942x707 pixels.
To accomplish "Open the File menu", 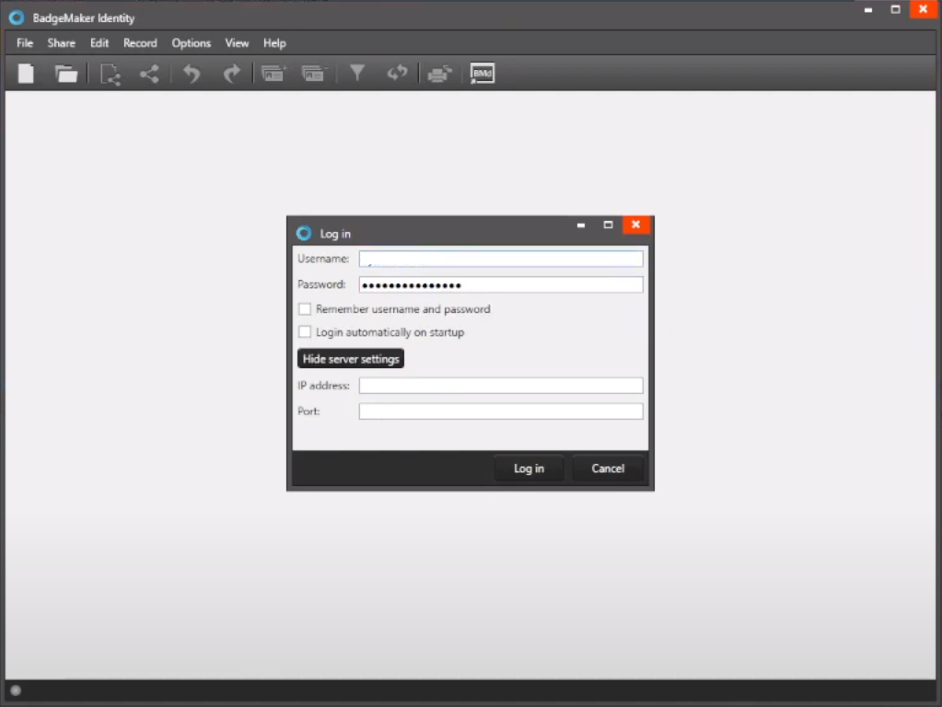I will click(x=25, y=43).
